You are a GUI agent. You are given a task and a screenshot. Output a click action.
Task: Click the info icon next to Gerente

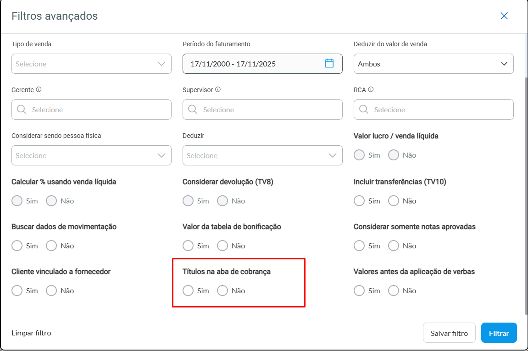pyautogui.click(x=39, y=90)
